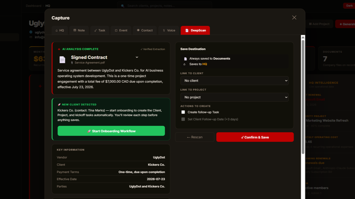Start the Onboarding Workflow
The width and height of the screenshot is (355, 199).
pos(111,131)
